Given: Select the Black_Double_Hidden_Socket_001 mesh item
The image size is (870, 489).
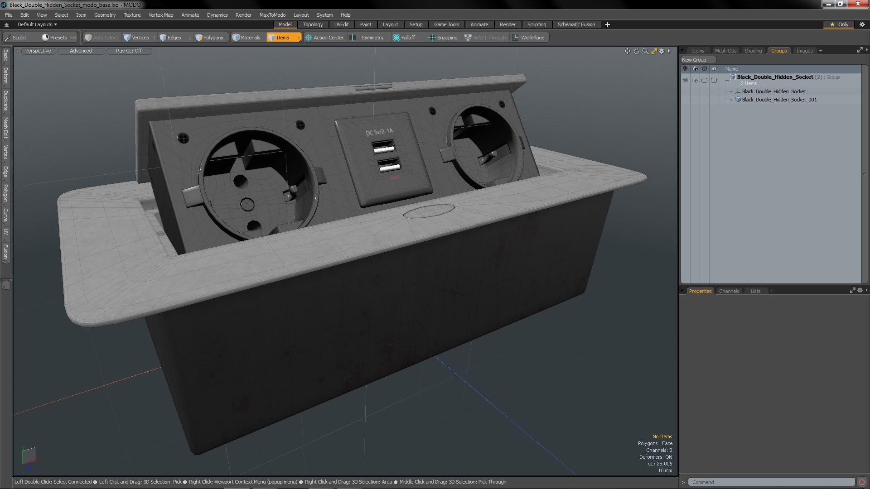Looking at the screenshot, I should tap(779, 100).
